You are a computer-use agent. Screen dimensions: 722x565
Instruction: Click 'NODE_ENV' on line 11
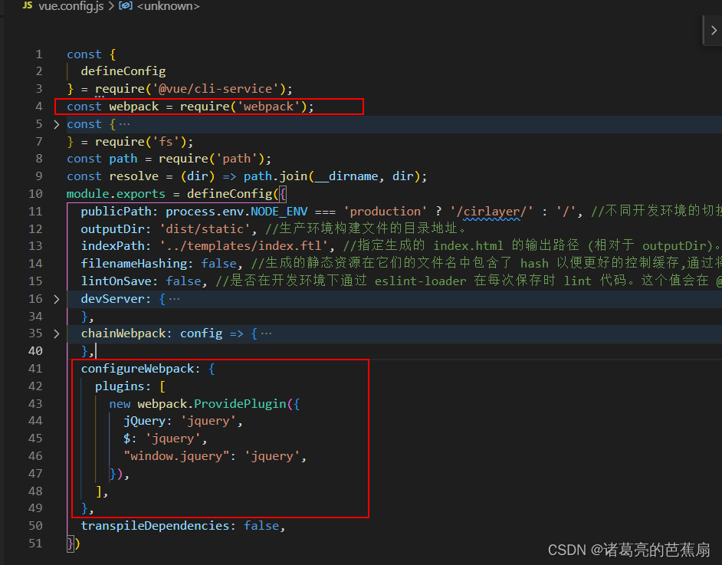point(279,212)
